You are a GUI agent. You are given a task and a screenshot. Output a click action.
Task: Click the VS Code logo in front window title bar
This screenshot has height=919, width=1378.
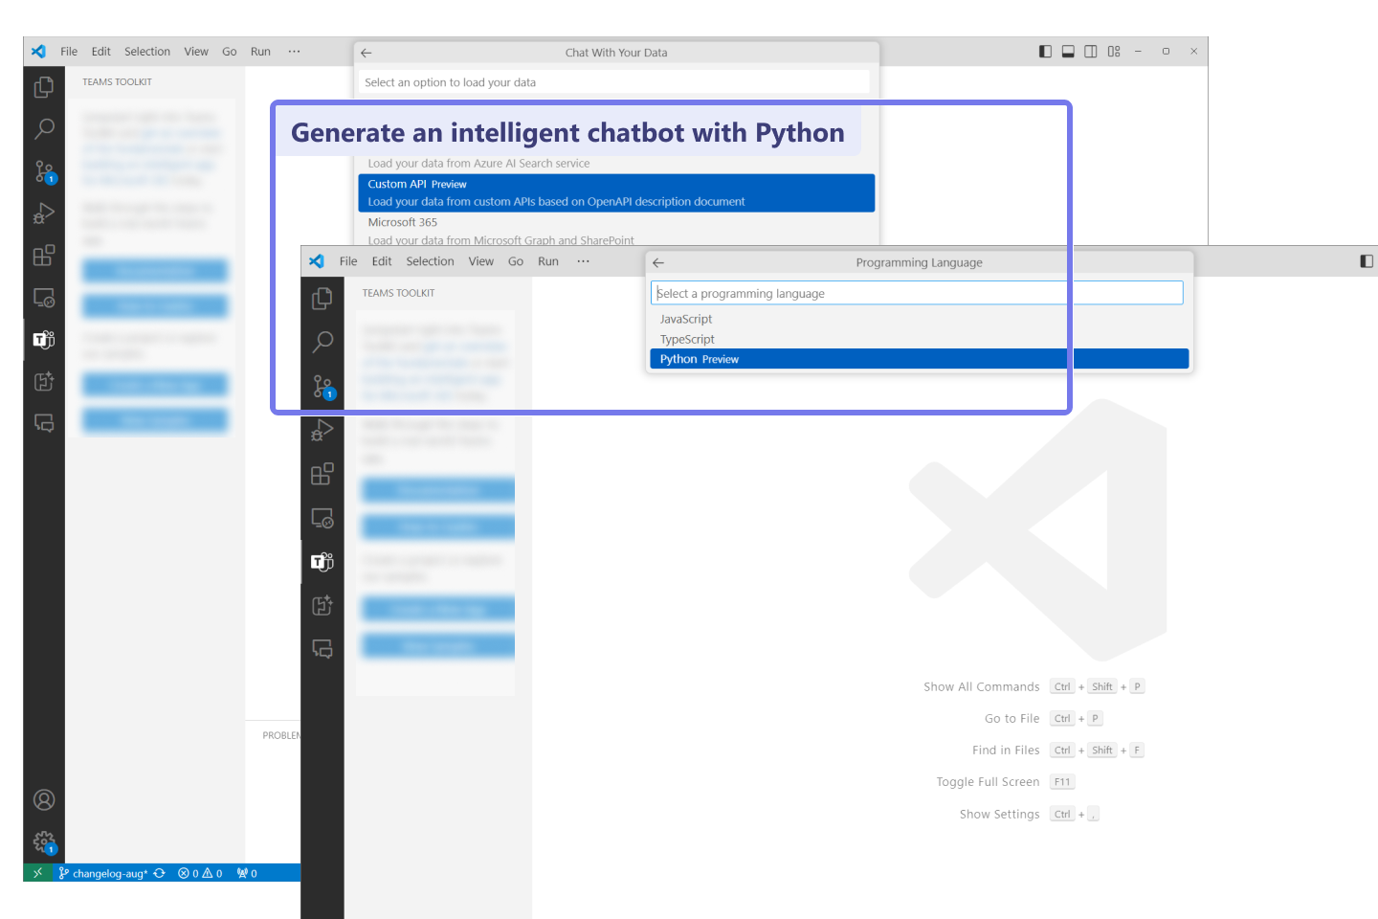(x=317, y=261)
